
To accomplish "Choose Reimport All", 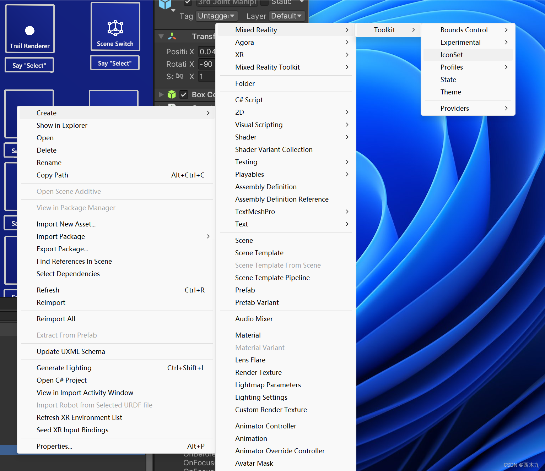I will click(x=117, y=319).
